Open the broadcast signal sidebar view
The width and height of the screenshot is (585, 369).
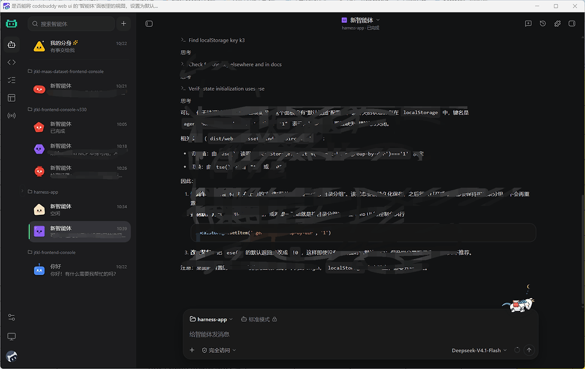pyautogui.click(x=11, y=115)
